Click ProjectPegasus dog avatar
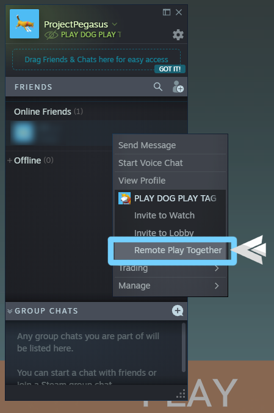 24,24
